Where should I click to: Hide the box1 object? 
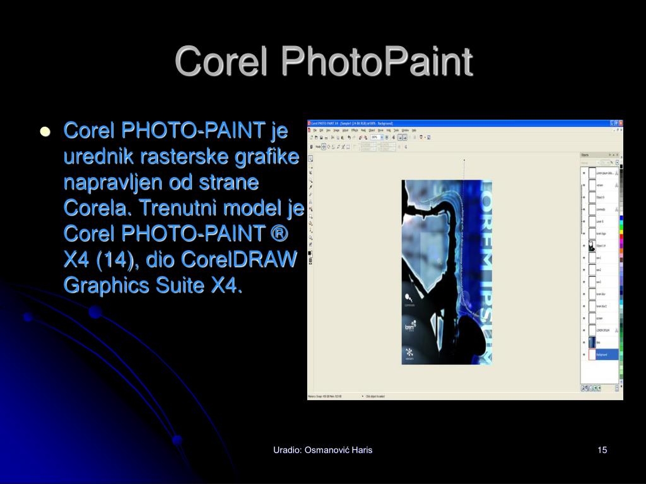pos(584,258)
